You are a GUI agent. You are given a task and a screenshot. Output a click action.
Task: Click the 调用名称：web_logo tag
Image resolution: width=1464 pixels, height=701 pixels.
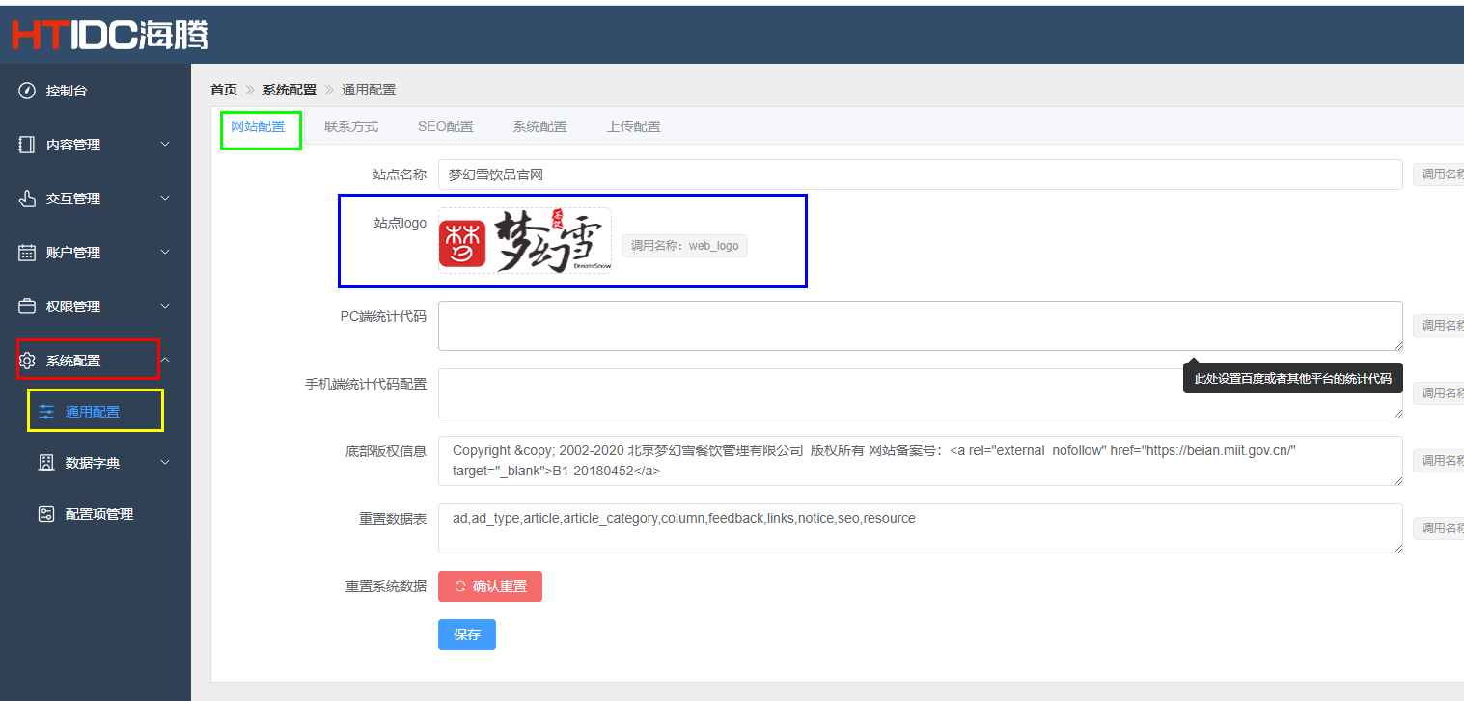point(684,246)
